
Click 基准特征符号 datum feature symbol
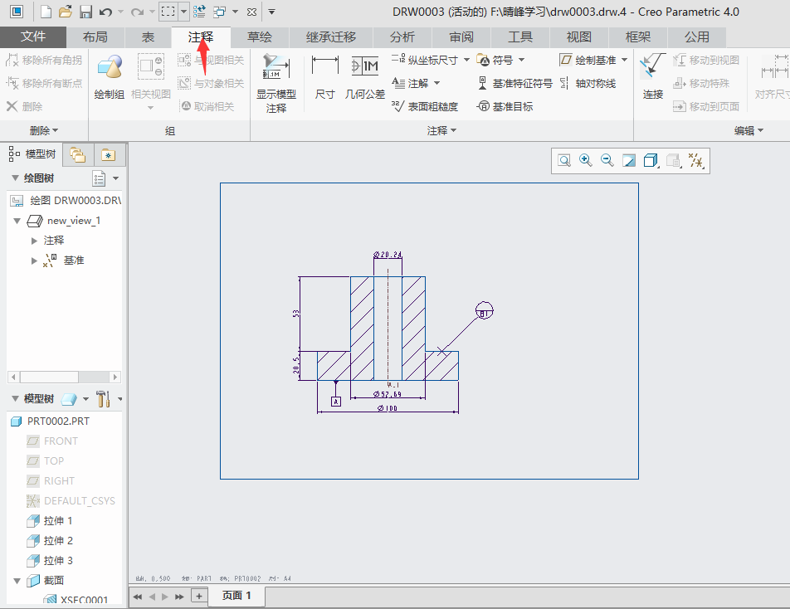[514, 83]
